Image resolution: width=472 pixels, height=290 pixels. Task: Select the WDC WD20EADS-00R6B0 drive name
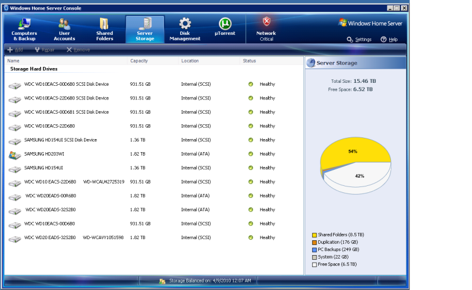point(51,196)
